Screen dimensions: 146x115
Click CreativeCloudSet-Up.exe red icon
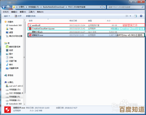(x=30, y=28)
